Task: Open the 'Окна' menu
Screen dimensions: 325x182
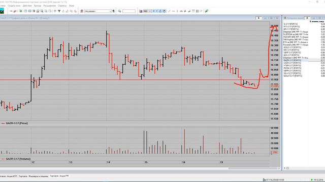Action: (x=71, y=6)
